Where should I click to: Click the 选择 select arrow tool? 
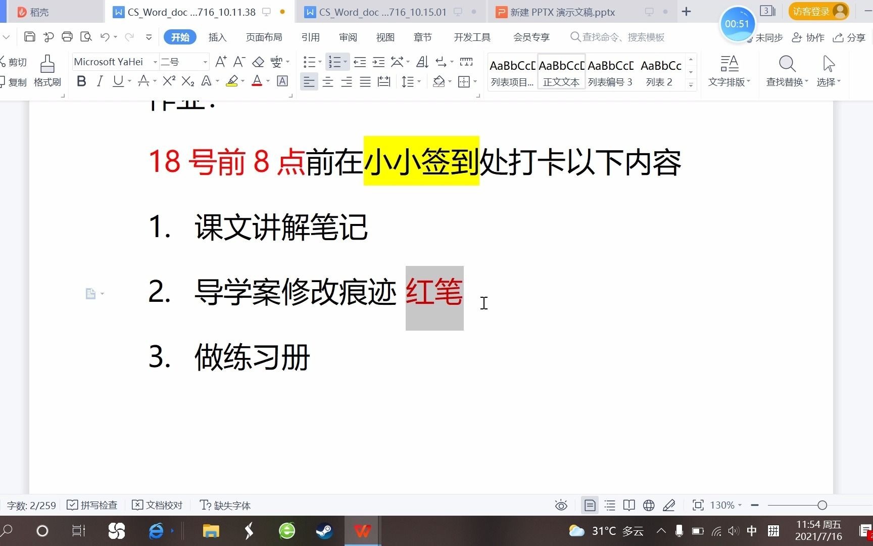point(829,71)
